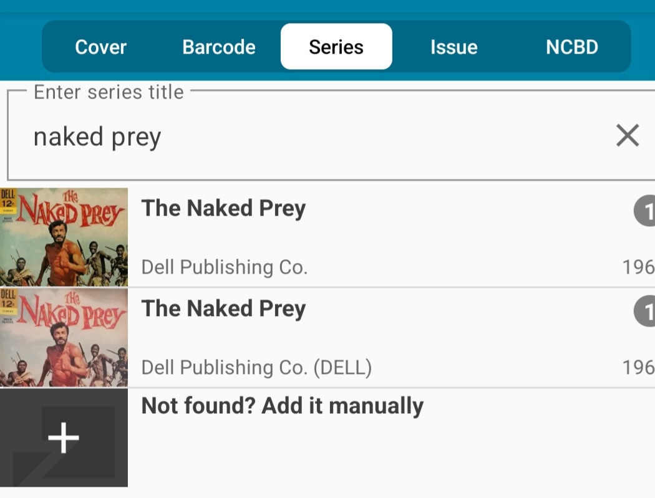Click the year label on first result

pyautogui.click(x=638, y=267)
